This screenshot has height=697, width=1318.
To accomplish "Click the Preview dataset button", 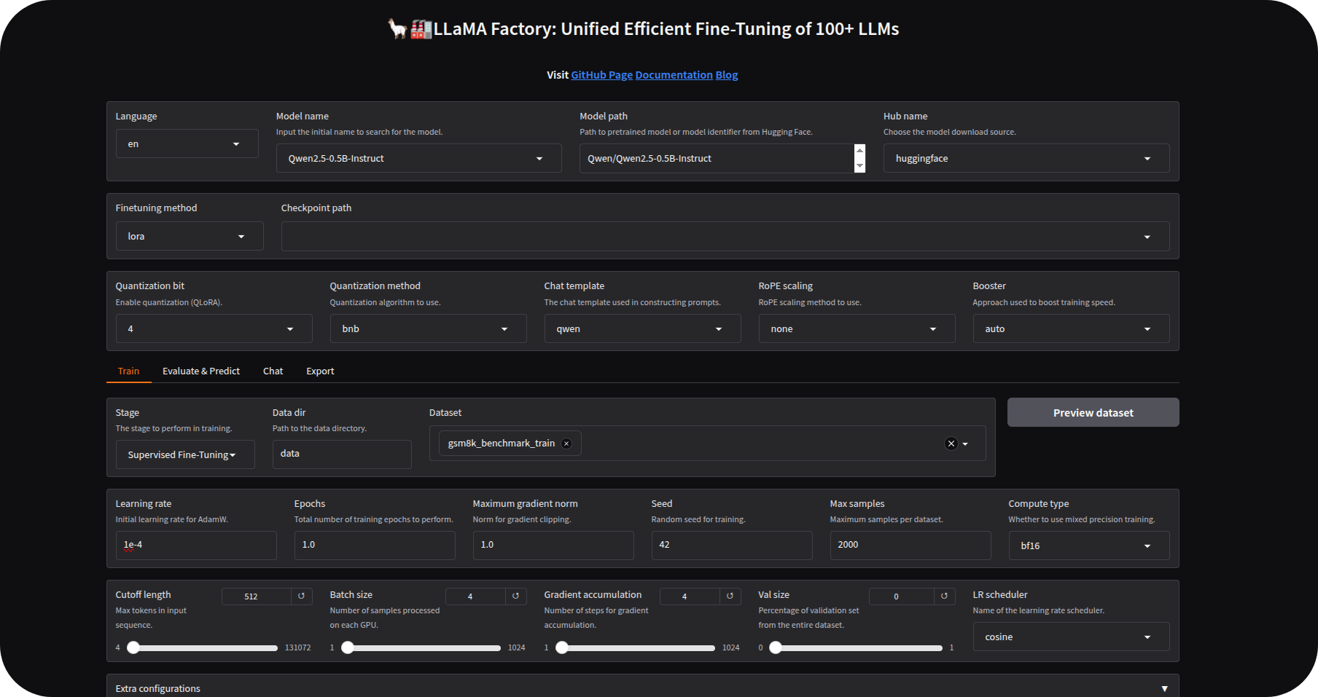I will click(x=1093, y=412).
